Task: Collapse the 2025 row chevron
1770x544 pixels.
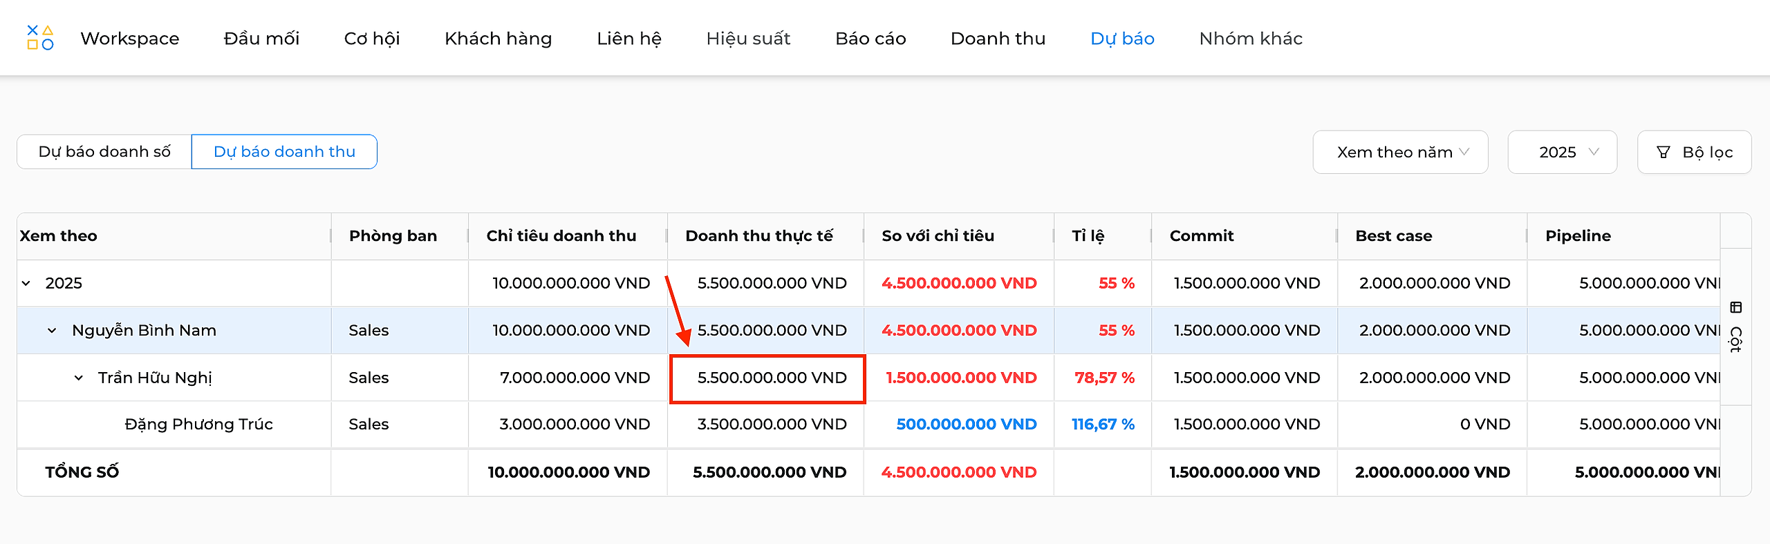Action: (26, 283)
